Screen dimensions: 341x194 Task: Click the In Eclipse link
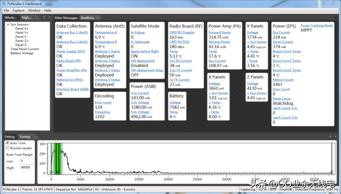pos(138,32)
